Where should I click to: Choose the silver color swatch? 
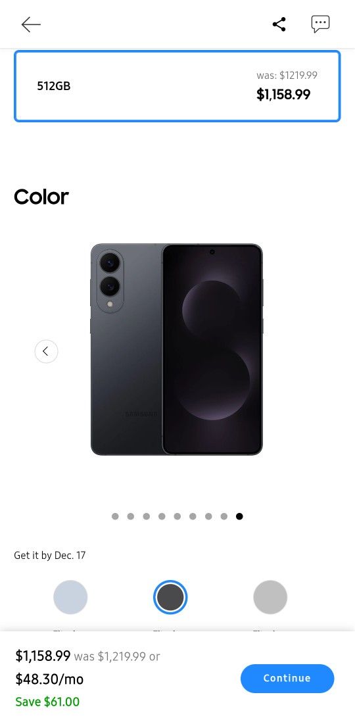(270, 597)
